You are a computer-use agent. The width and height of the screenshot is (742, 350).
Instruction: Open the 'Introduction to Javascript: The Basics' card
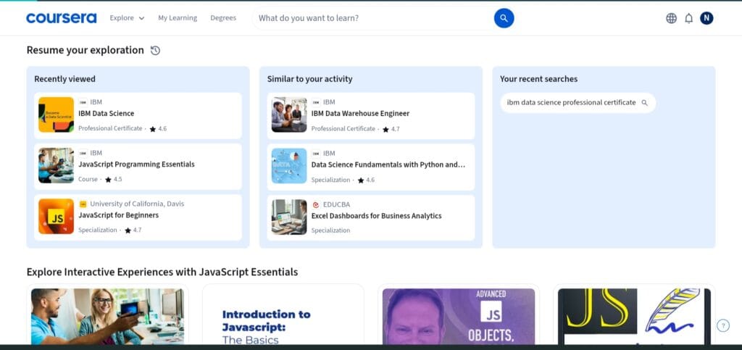pyautogui.click(x=283, y=314)
